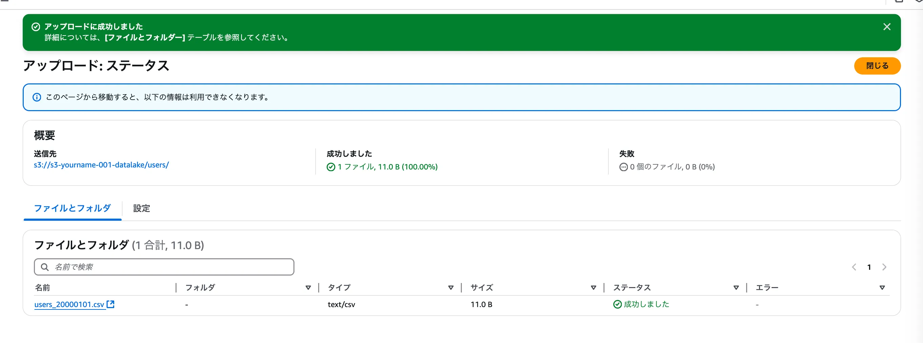Select page number 1 in pagination
The image size is (923, 343).
tap(869, 267)
